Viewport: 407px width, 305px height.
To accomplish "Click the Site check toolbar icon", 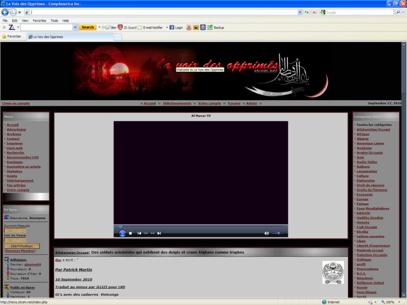I will (x=110, y=27).
